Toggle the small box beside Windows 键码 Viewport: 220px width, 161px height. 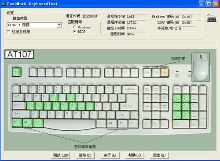pyautogui.click(x=198, y=17)
